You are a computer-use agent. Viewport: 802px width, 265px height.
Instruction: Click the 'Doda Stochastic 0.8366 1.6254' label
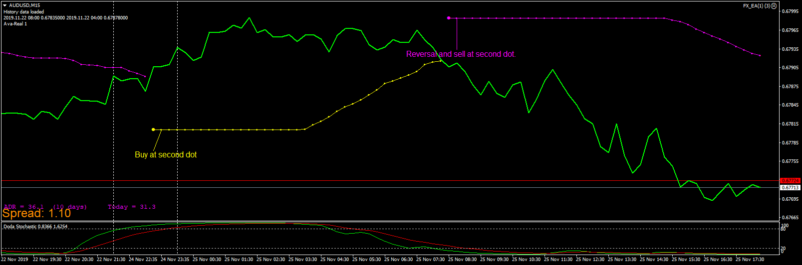pos(35,227)
